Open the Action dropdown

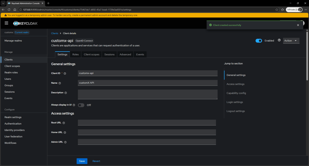[x=291, y=41]
